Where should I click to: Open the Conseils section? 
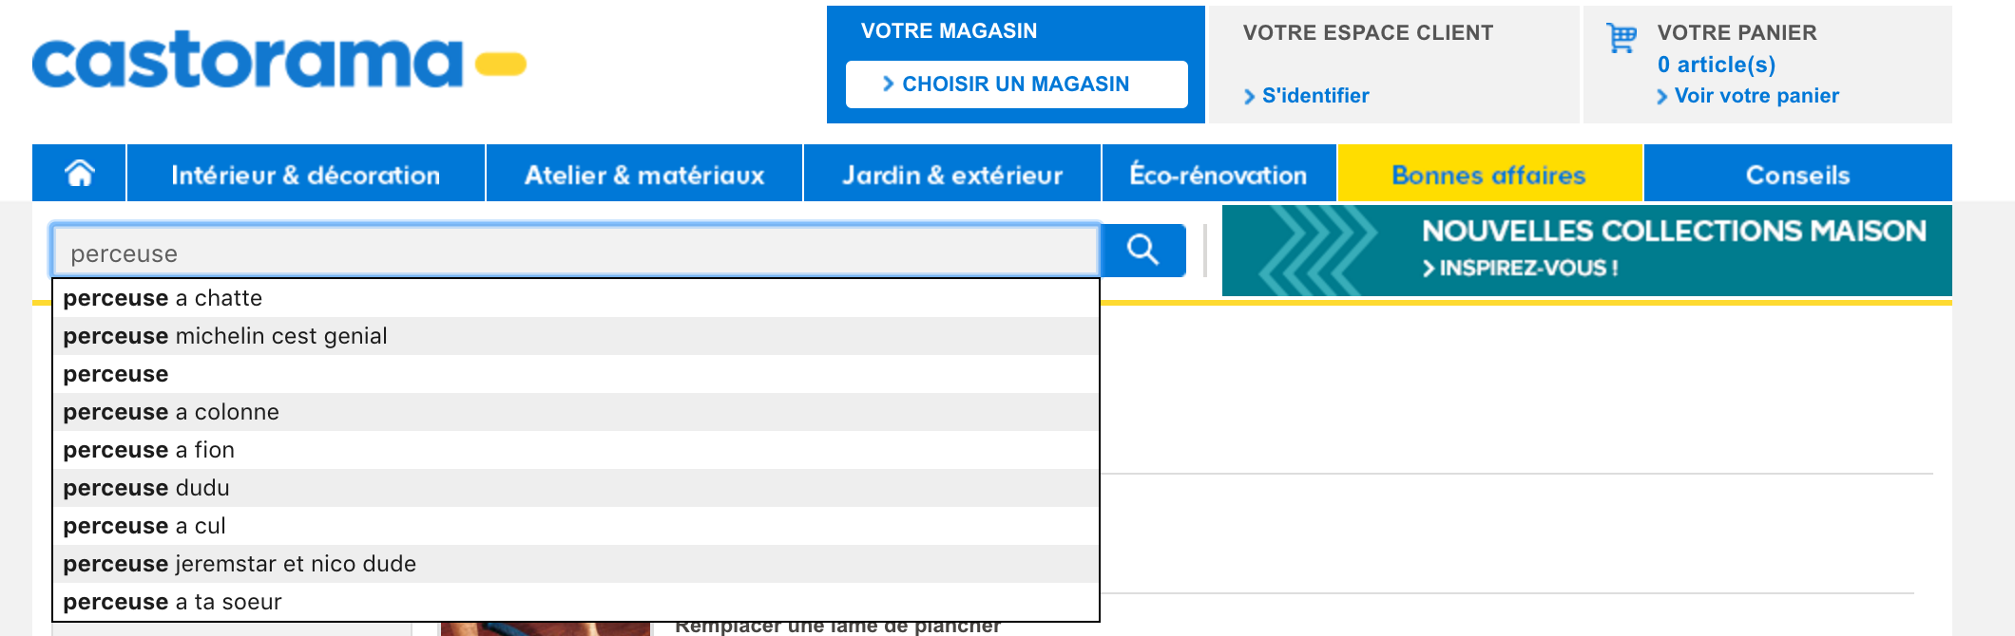[x=1797, y=175]
